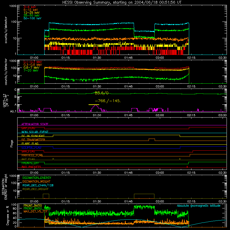Select the BAD_PACKETS flag label
The image size is (230, 230).
[31, 167]
